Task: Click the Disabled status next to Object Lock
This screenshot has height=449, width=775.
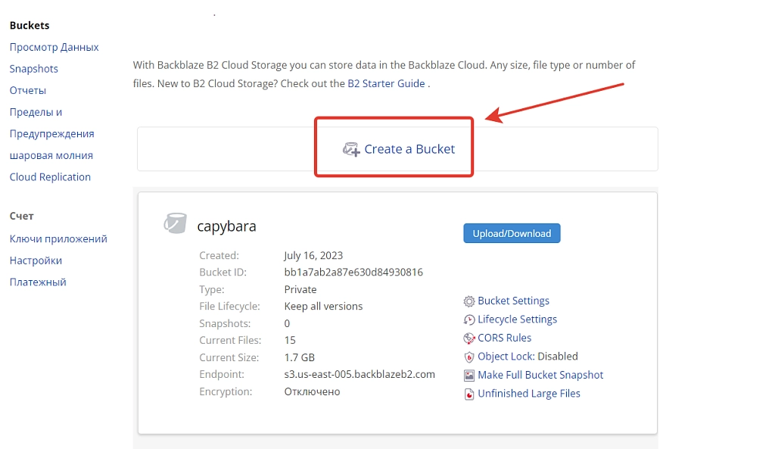Action: click(558, 357)
